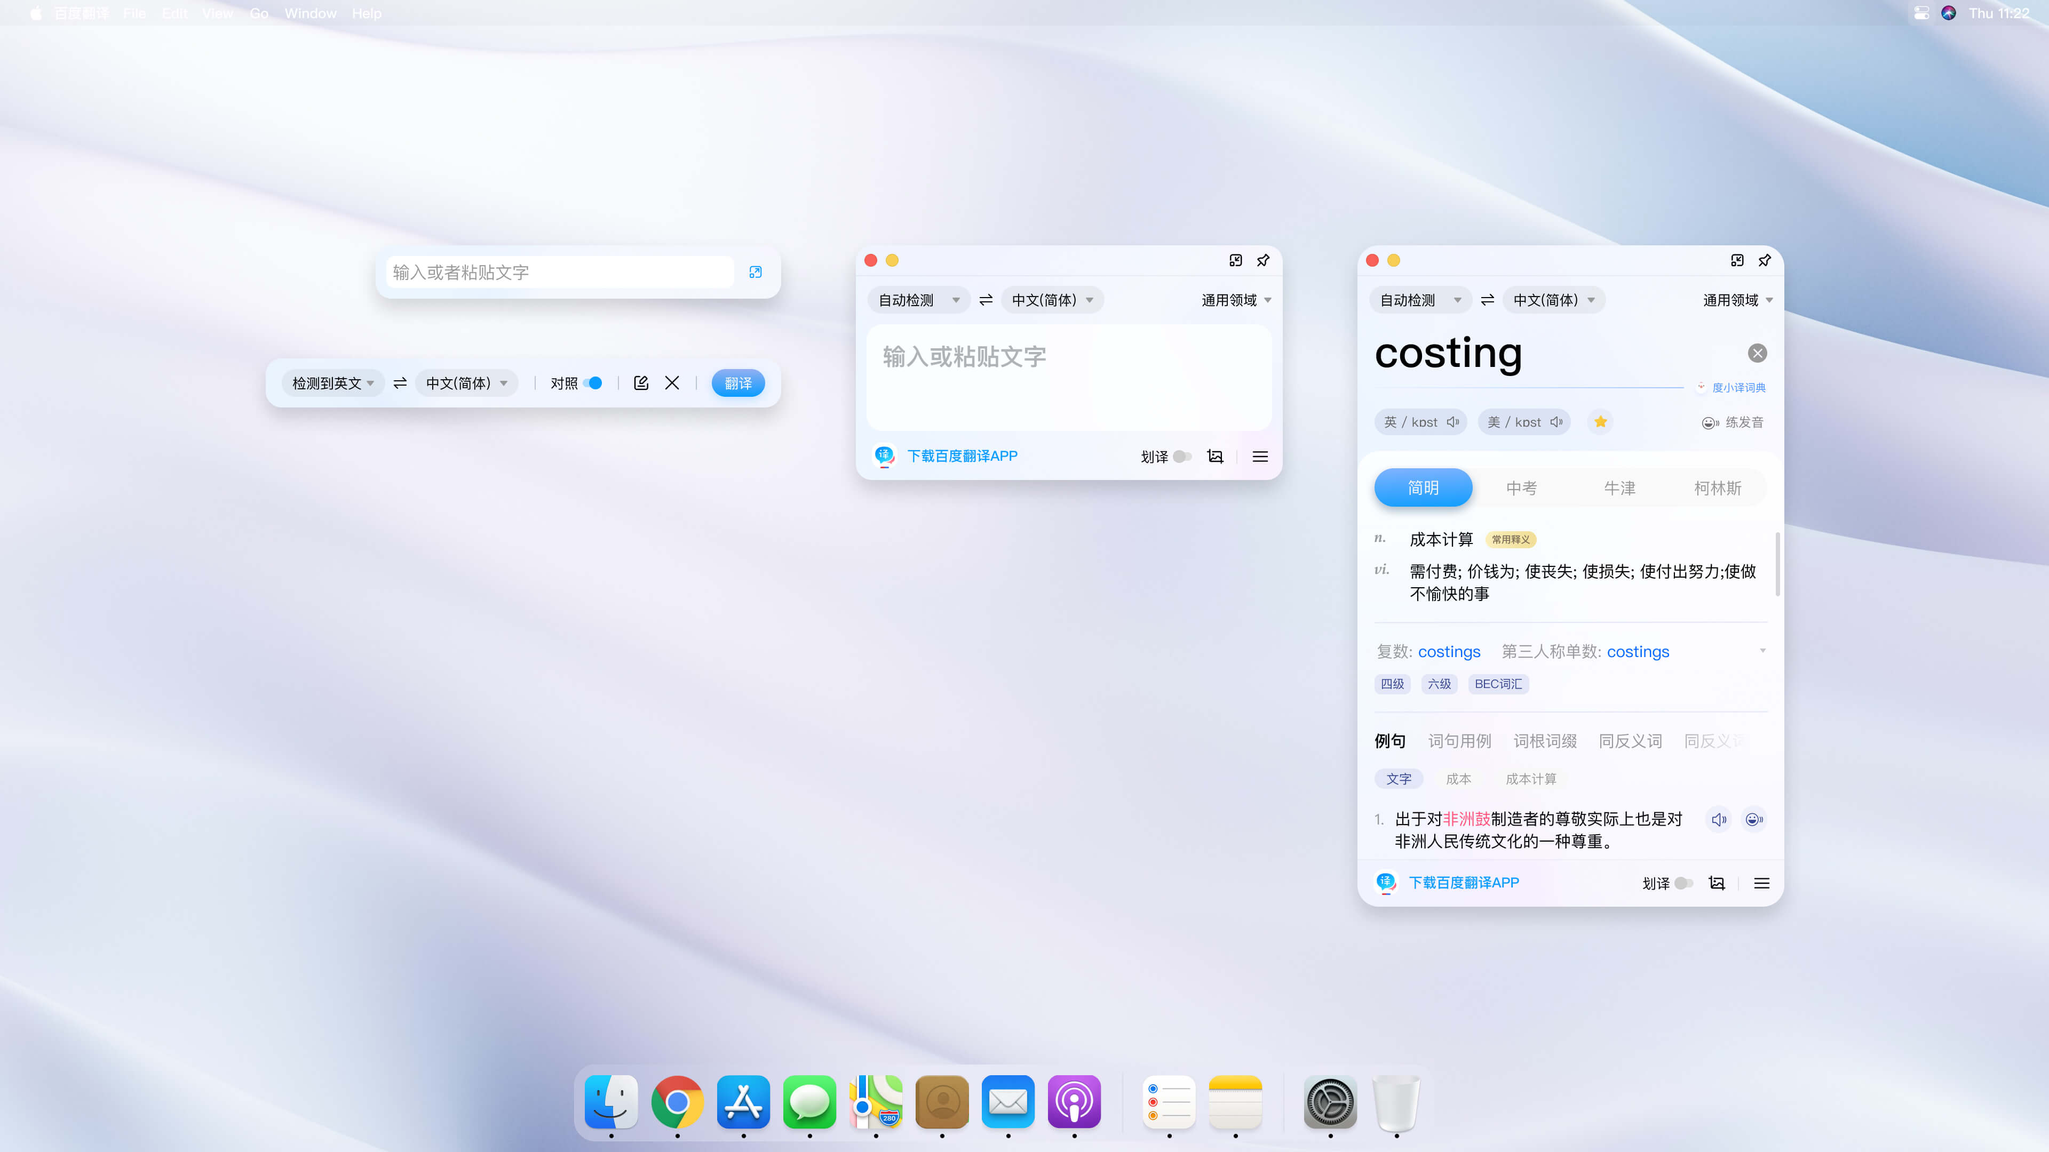Open System Preferences from the dock
This screenshot has width=2049, height=1152.
[1330, 1102]
